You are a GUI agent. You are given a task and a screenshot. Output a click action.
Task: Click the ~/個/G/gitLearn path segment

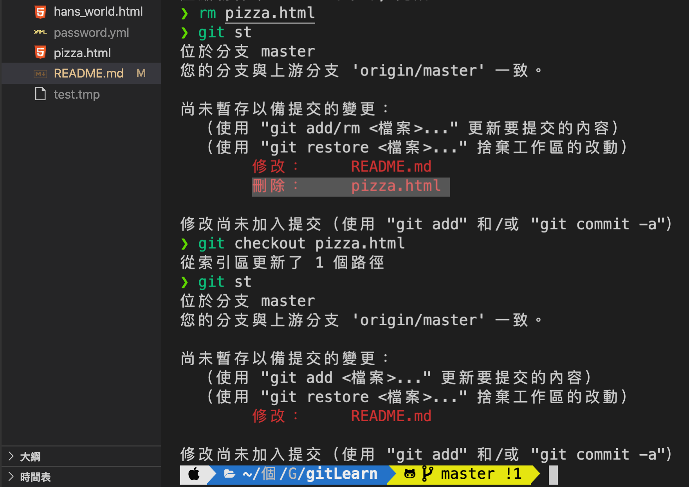click(x=301, y=474)
